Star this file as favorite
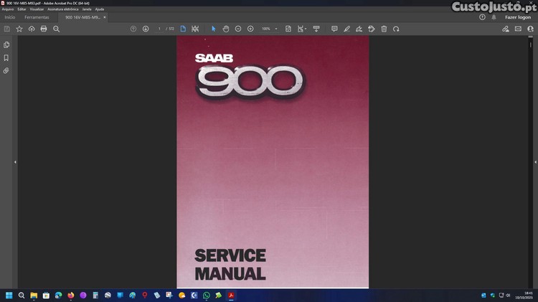 [x=19, y=29]
